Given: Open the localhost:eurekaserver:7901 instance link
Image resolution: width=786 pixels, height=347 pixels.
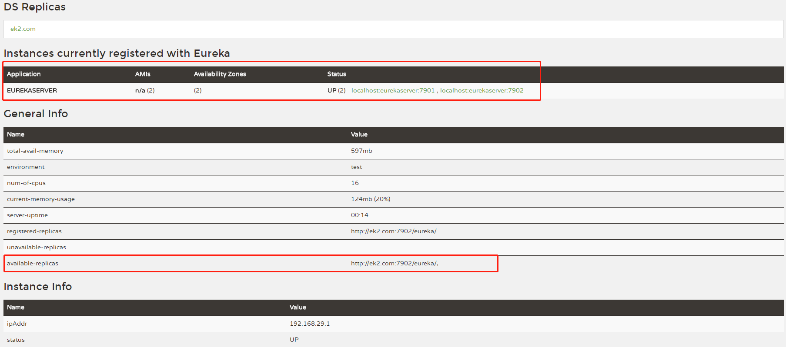Looking at the screenshot, I should (x=393, y=90).
